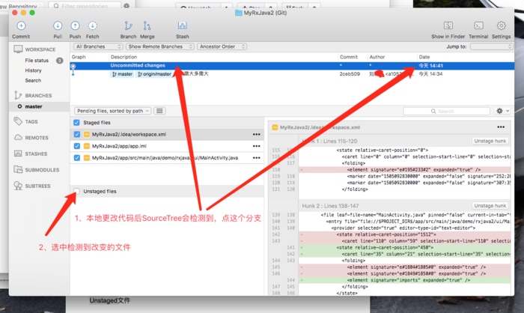This screenshot has width=524, height=313.
Task: Click the origin/master tag label
Action: pos(154,74)
